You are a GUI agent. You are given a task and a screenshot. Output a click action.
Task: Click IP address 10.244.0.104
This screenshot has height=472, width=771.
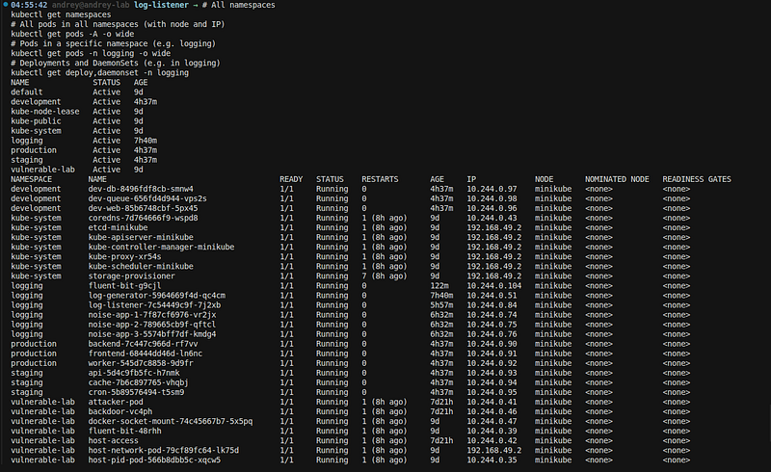494,286
